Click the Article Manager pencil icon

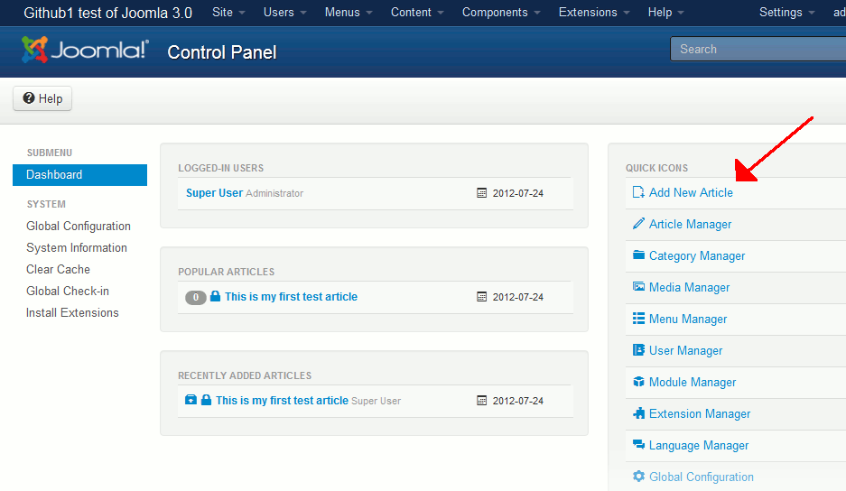(x=639, y=224)
